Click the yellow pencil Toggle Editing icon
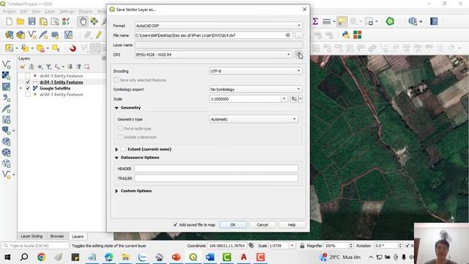Viewport: 469px width, 264px height. pyautogui.click(x=98, y=35)
